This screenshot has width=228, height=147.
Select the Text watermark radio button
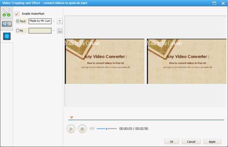(18, 21)
